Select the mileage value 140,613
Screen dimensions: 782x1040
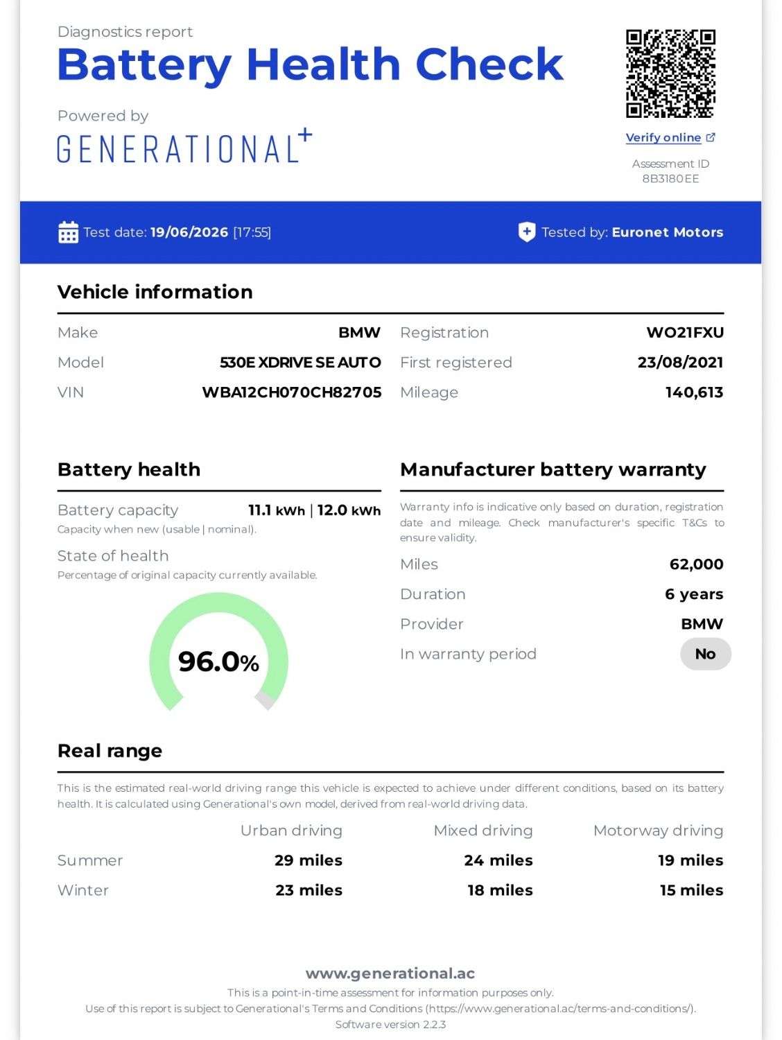point(694,392)
